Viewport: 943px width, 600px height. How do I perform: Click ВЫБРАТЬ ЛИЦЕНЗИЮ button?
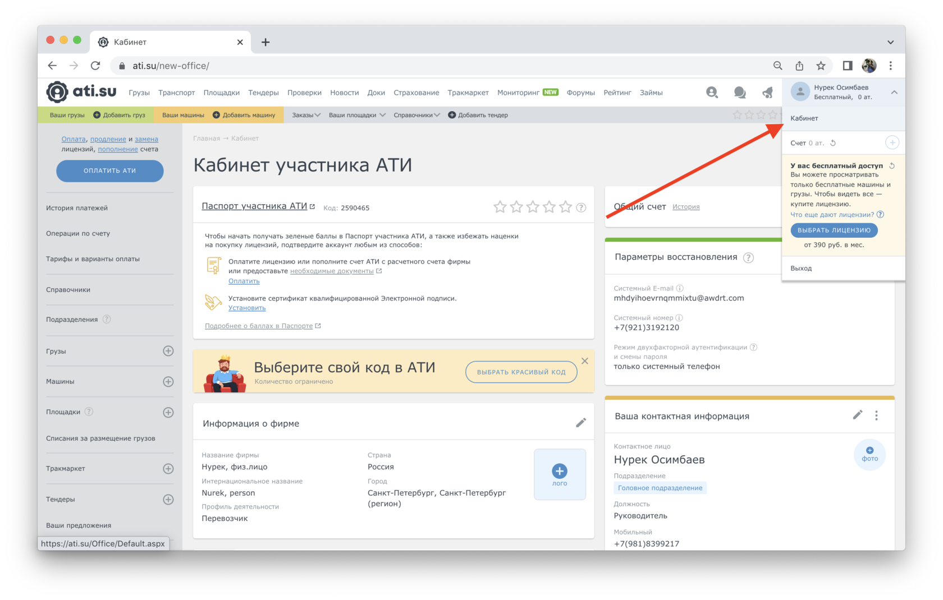pyautogui.click(x=834, y=230)
